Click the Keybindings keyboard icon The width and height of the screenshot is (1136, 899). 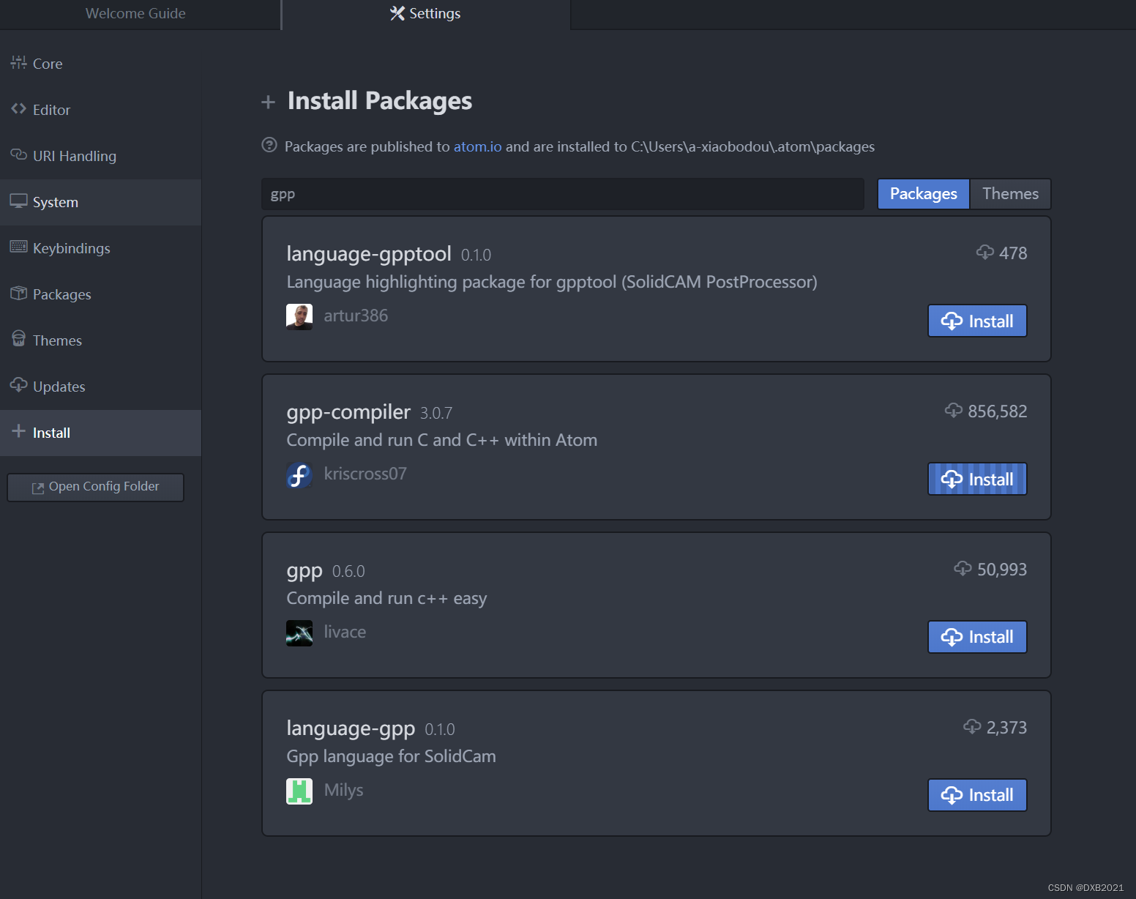(x=18, y=247)
